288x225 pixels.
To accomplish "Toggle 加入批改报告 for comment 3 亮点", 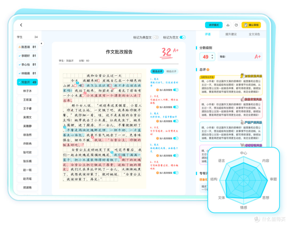I will (x=176, y=121).
